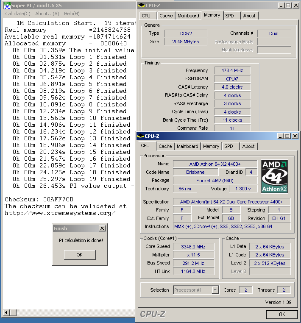
Task: Click memory Type field DDR2
Action: (186, 33)
